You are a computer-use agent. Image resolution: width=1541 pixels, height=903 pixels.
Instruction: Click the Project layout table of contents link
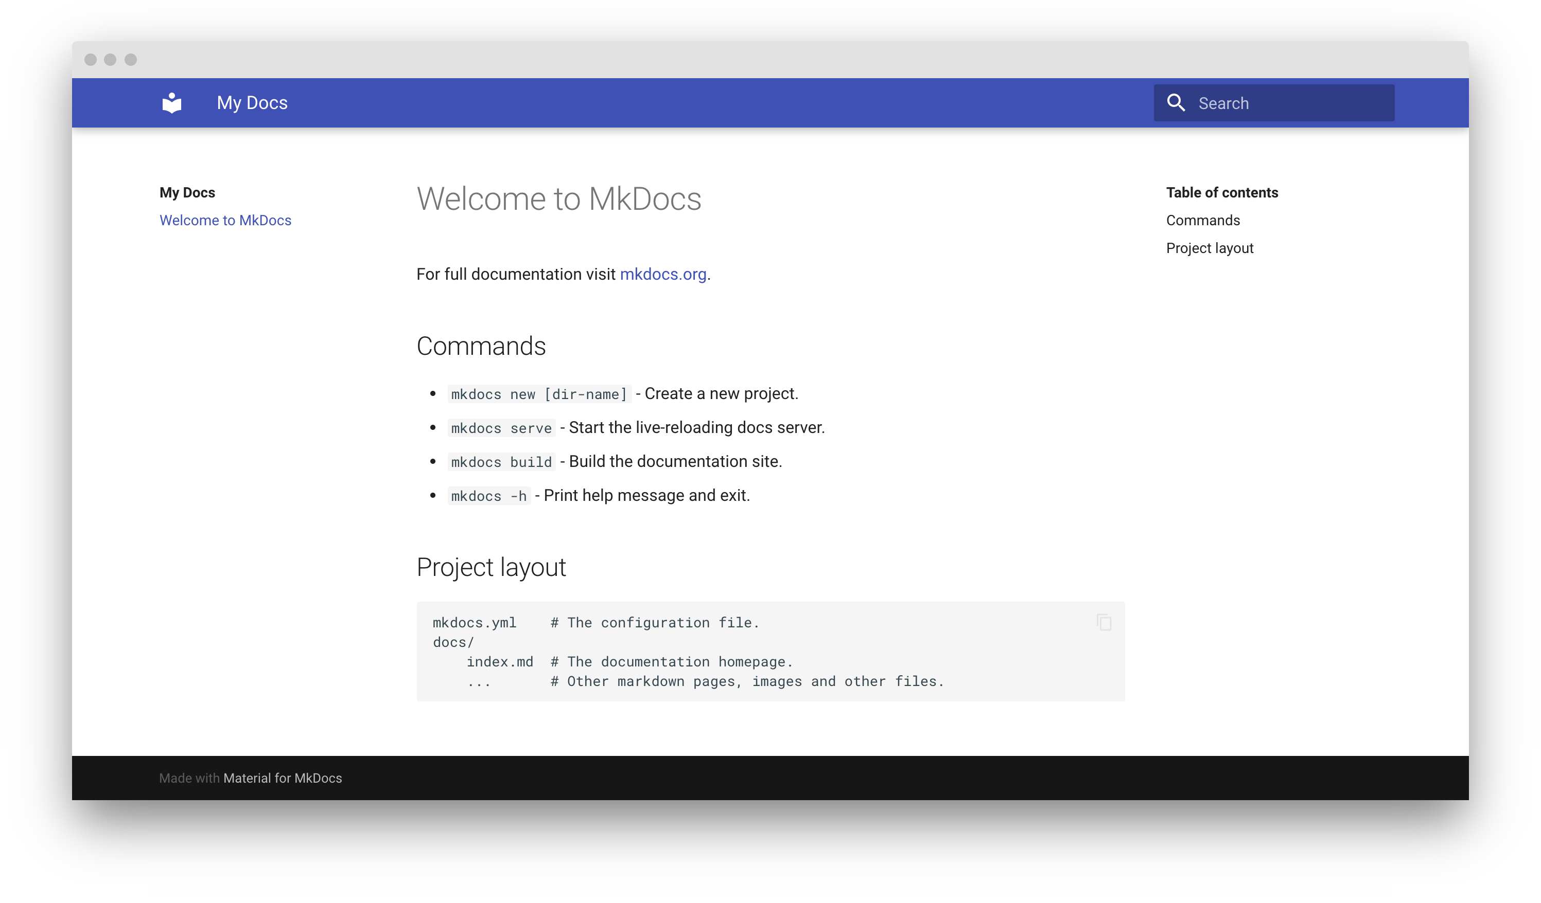click(1209, 247)
